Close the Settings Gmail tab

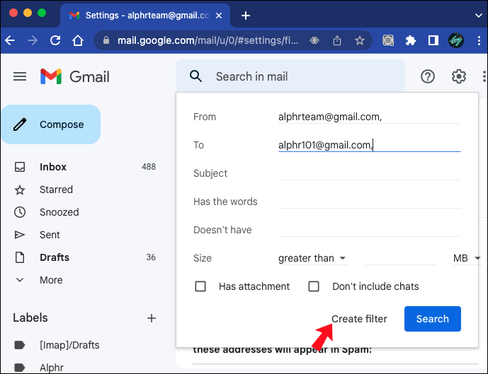point(219,16)
